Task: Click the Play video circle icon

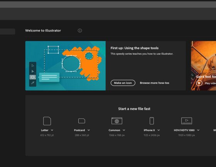Action: (x=199, y=83)
